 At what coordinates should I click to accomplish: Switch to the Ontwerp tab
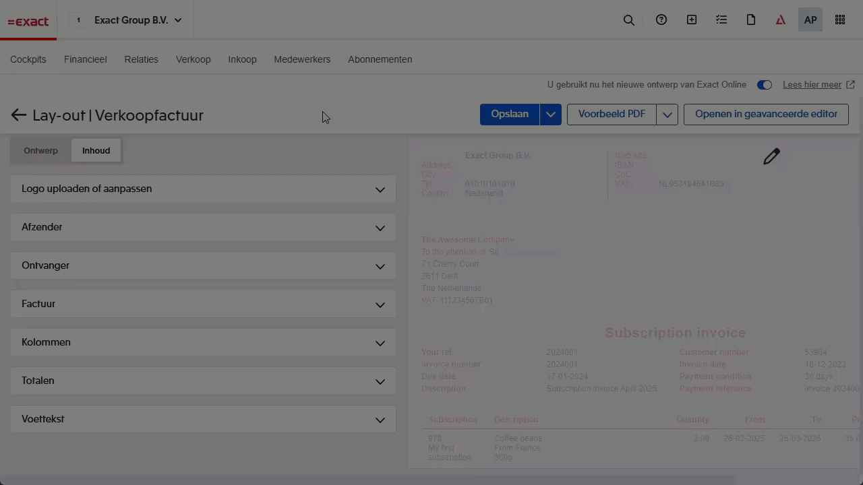pyautogui.click(x=40, y=151)
